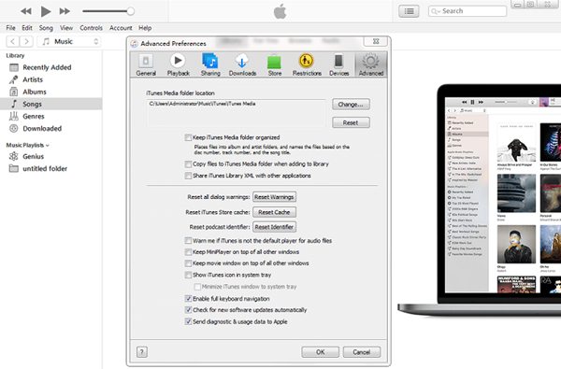Click the Downloaded sidebar icon

tap(14, 128)
